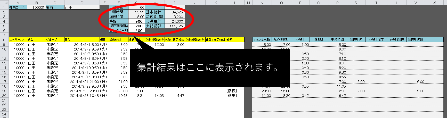Image resolution: width=447 pixels, height=118 pixels.
Task: Click the [徹夜] remark in row 19
Action: pyautogui.click(x=231, y=91)
